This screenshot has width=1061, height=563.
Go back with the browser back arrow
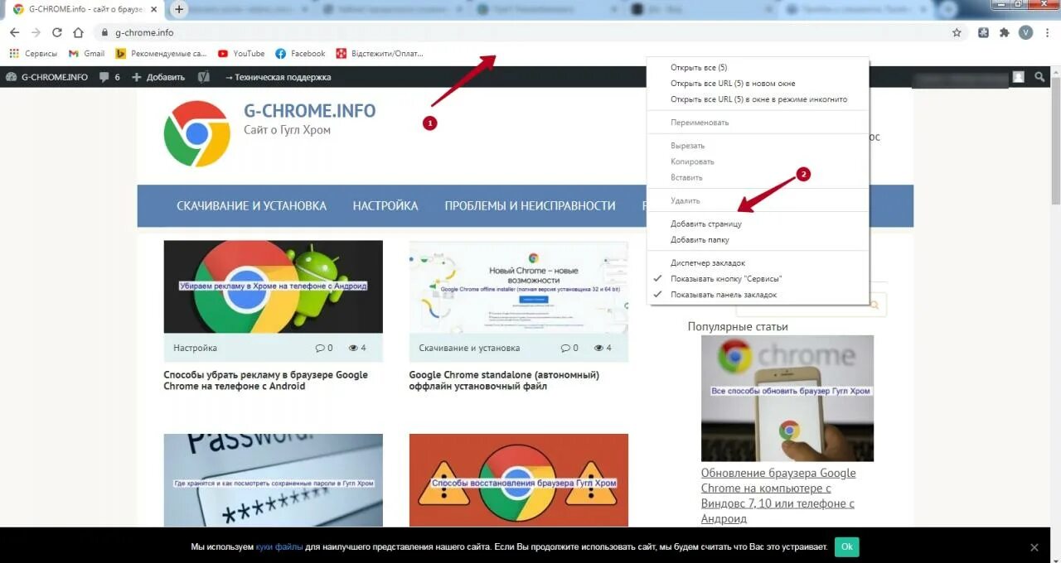(14, 32)
